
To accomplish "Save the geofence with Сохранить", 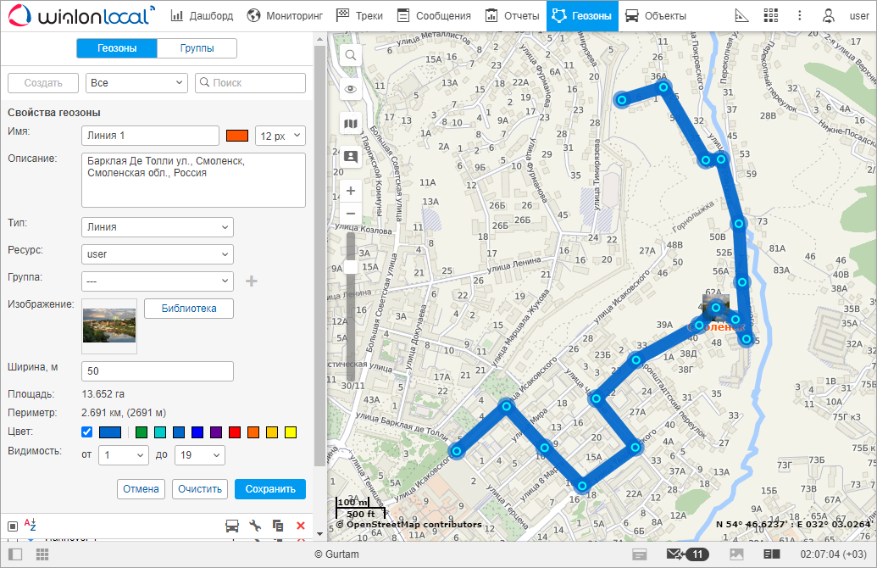I will tap(270, 489).
